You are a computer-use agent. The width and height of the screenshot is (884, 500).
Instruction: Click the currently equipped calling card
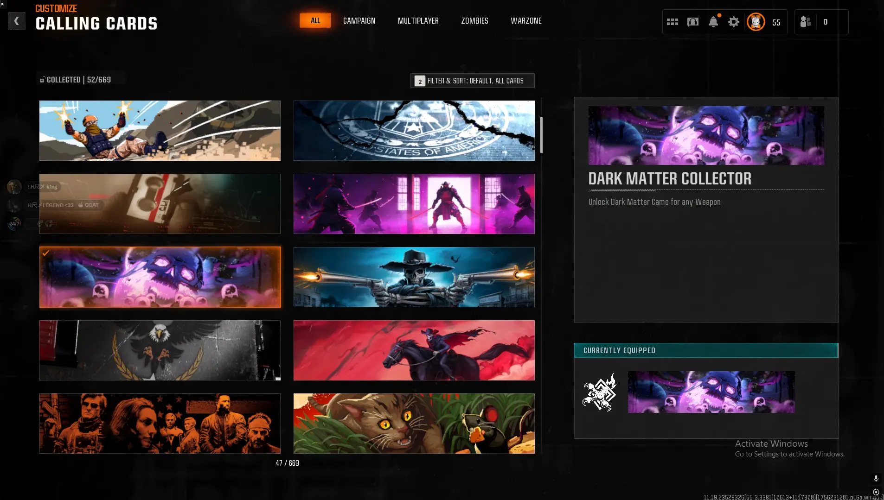(x=711, y=392)
